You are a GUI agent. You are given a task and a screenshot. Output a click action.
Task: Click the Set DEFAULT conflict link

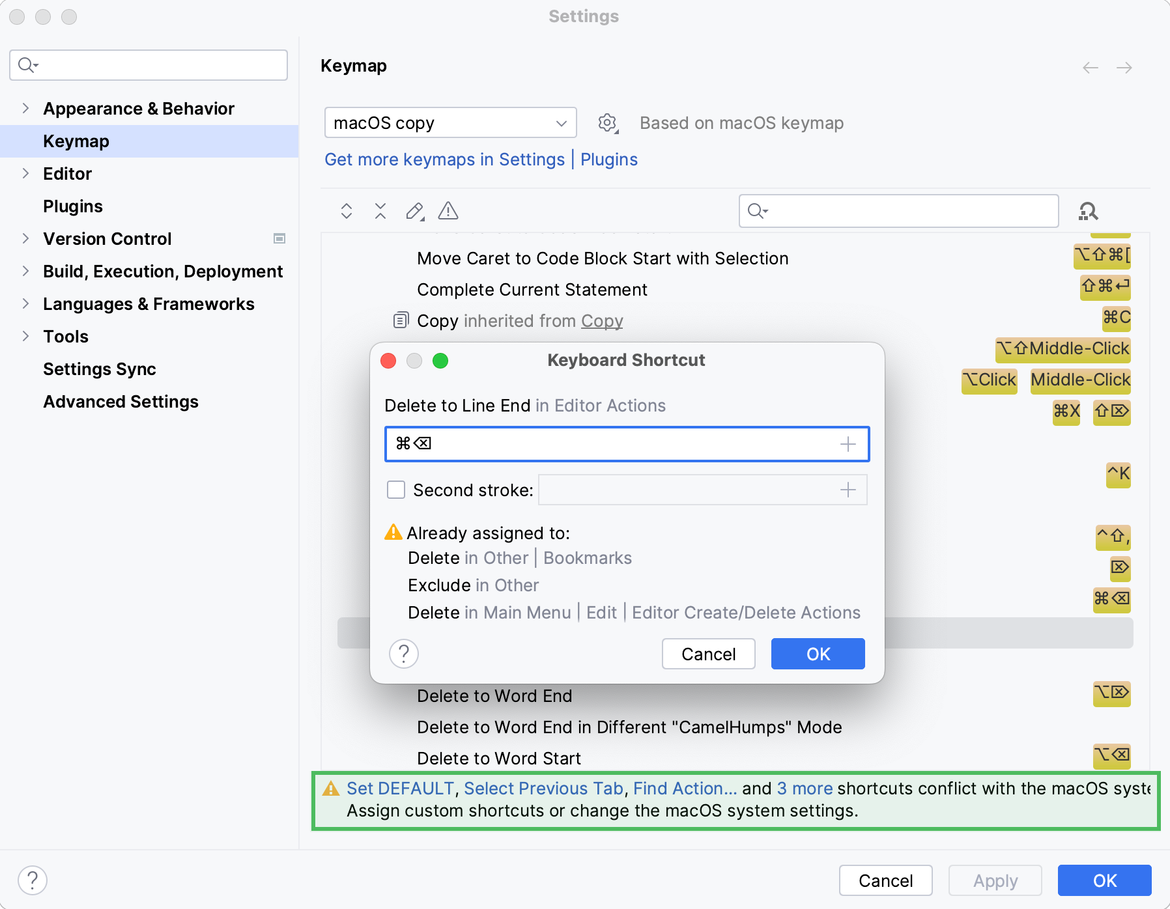coord(400,789)
